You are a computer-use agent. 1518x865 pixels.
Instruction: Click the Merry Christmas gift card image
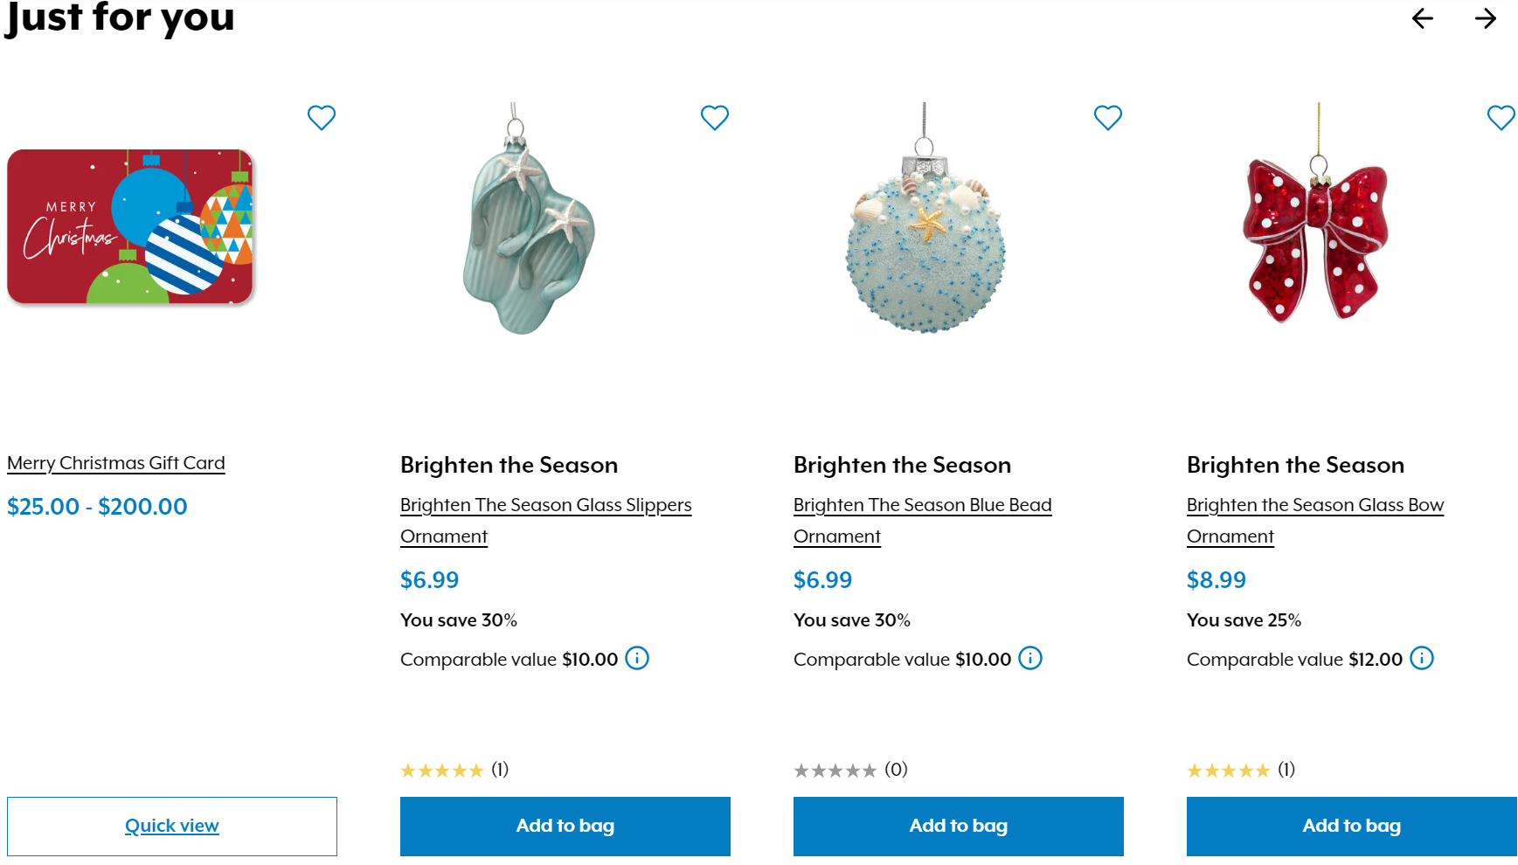pos(130,227)
